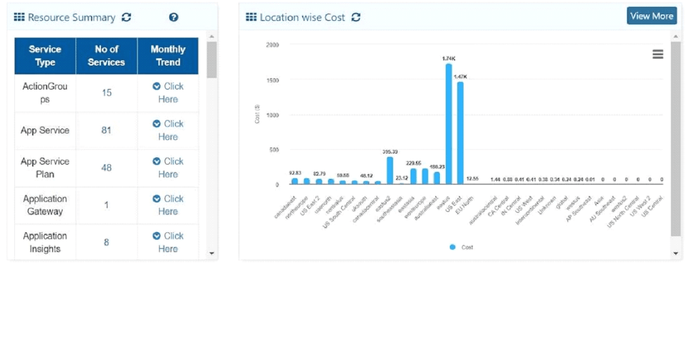
Task: Click the eastus 1.74K cost bar
Action: point(448,124)
